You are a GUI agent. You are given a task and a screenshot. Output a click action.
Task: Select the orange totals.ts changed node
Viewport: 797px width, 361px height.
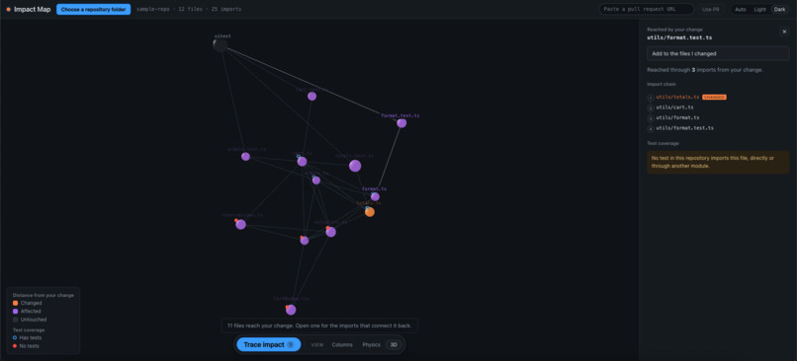click(370, 212)
